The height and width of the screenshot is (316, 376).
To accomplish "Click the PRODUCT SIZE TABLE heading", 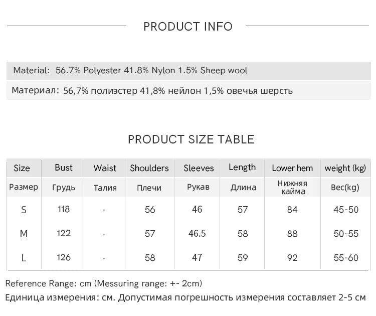I will [191, 139].
